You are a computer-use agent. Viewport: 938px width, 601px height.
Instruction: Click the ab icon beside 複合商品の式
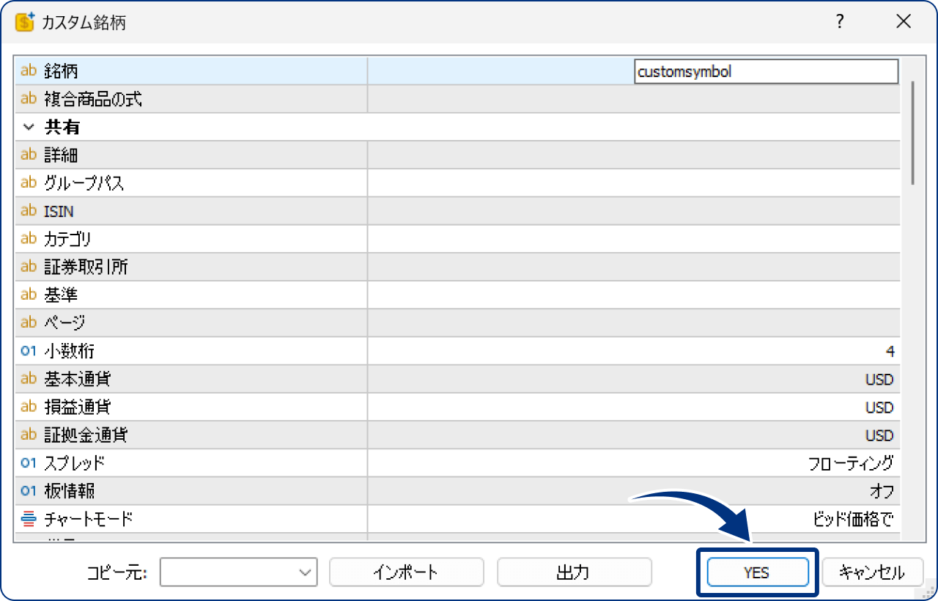click(29, 99)
